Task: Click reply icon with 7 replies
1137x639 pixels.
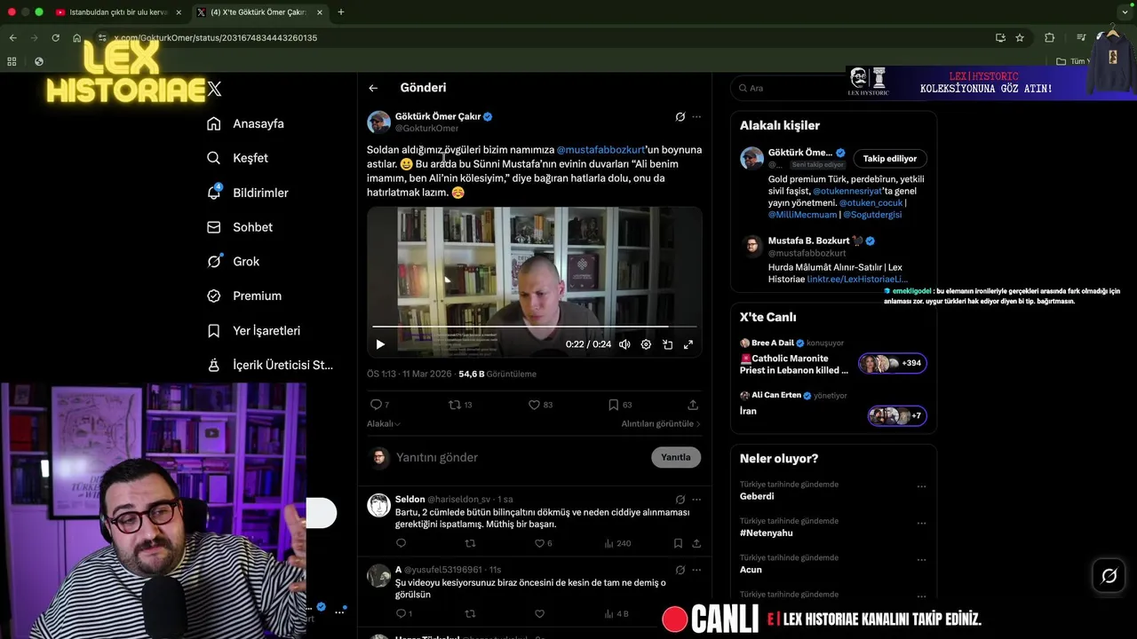Action: 379,405
